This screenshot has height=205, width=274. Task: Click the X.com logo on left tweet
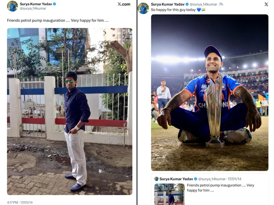[x=124, y=4]
